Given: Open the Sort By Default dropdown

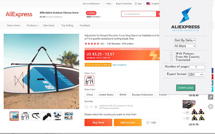Looking at the screenshot, I should (x=185, y=40).
